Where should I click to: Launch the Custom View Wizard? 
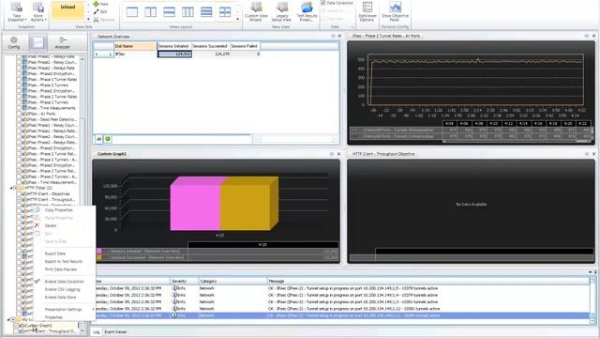click(x=256, y=11)
